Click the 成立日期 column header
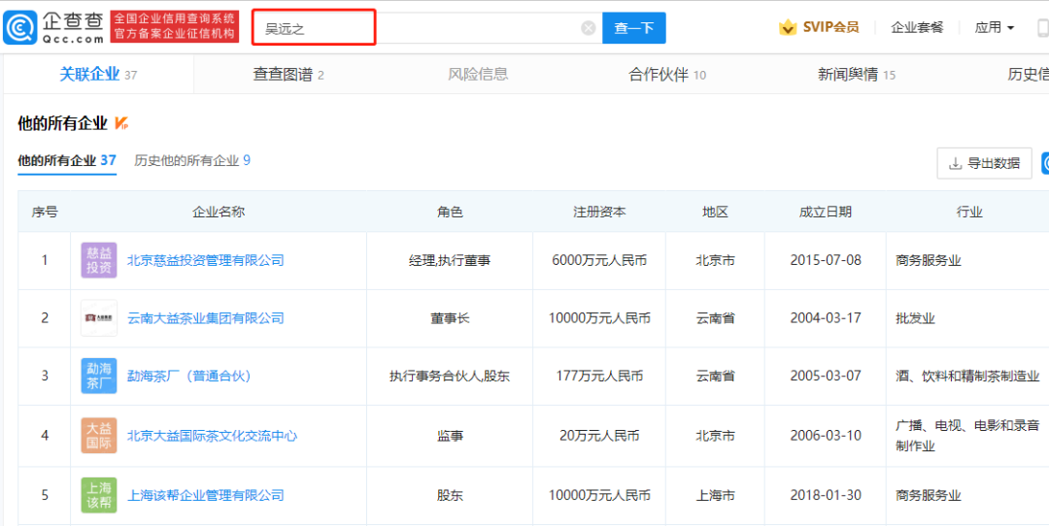The width and height of the screenshot is (1049, 526). (x=825, y=212)
